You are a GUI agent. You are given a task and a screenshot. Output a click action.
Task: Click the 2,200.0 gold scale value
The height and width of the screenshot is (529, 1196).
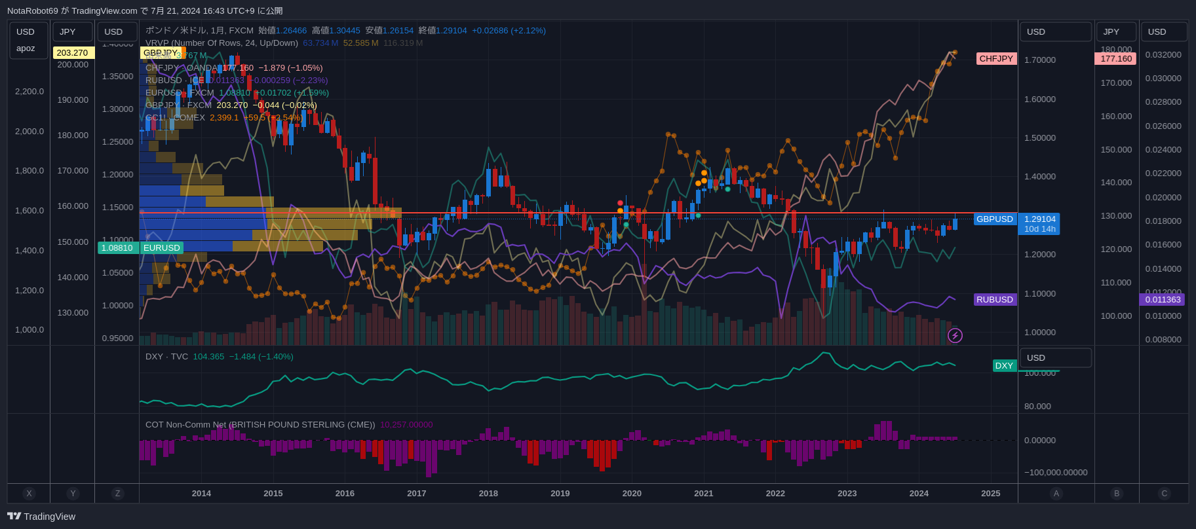click(29, 92)
